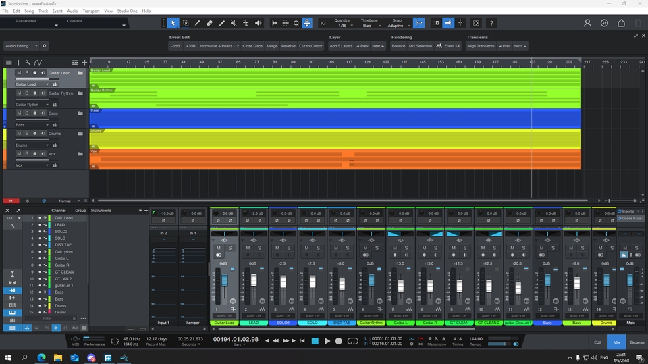Screen dimensions: 648x364
Task: Switch to the Browse tab
Action: (x=637, y=342)
